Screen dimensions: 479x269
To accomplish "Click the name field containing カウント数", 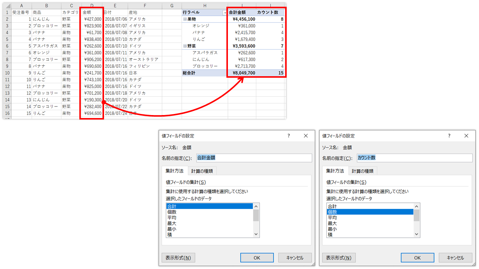I will (414, 158).
